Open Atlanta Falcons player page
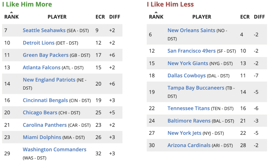 click(x=41, y=67)
